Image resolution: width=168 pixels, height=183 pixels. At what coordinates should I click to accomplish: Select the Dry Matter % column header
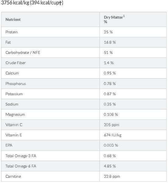pyautogui.click(x=114, y=19)
